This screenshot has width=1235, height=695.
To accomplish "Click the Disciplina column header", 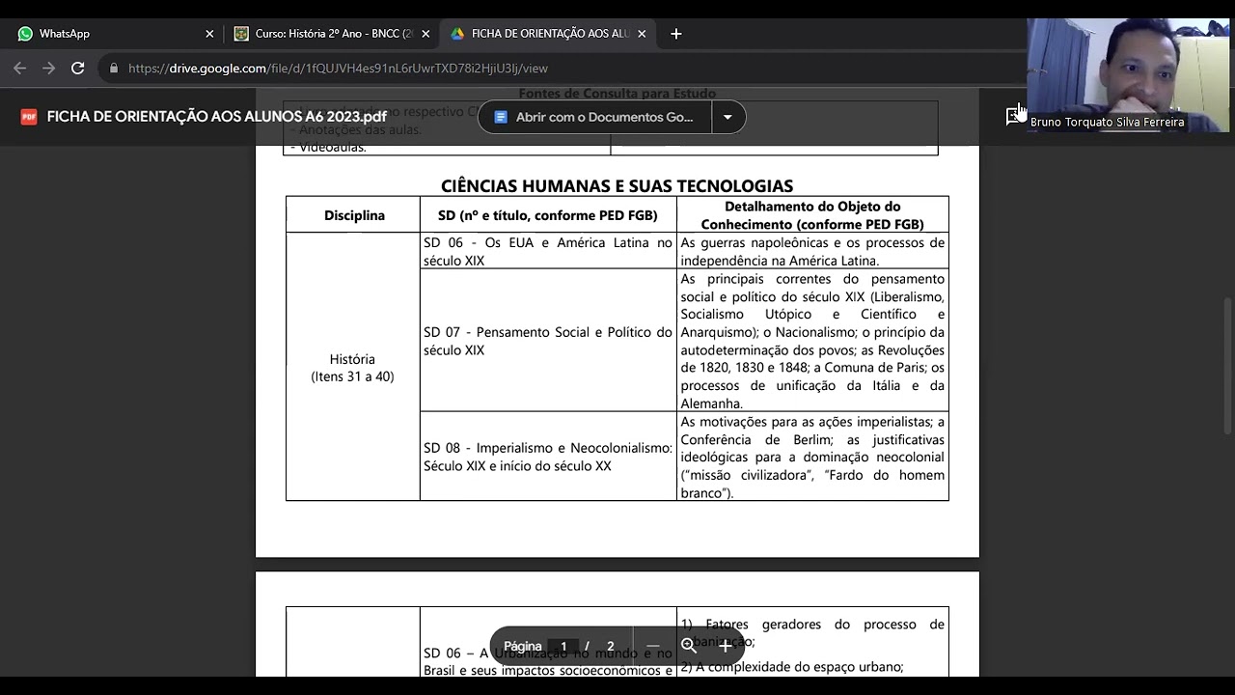I will pyautogui.click(x=354, y=215).
